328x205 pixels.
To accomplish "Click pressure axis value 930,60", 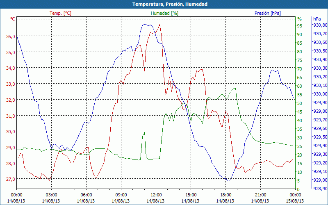I will 320,42.
